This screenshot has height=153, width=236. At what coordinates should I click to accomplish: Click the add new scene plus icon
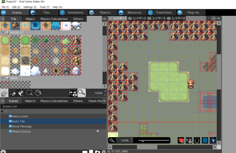(91, 151)
